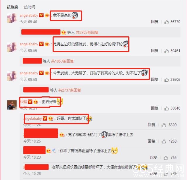Click thumbs-up beside 755 count
The height and width of the screenshot is (180, 187).
[x=166, y=158]
